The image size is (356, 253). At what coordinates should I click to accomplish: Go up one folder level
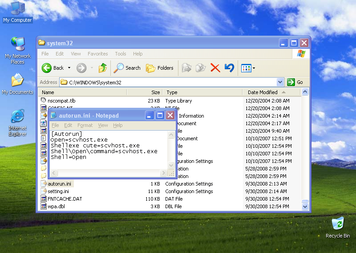click(x=103, y=68)
